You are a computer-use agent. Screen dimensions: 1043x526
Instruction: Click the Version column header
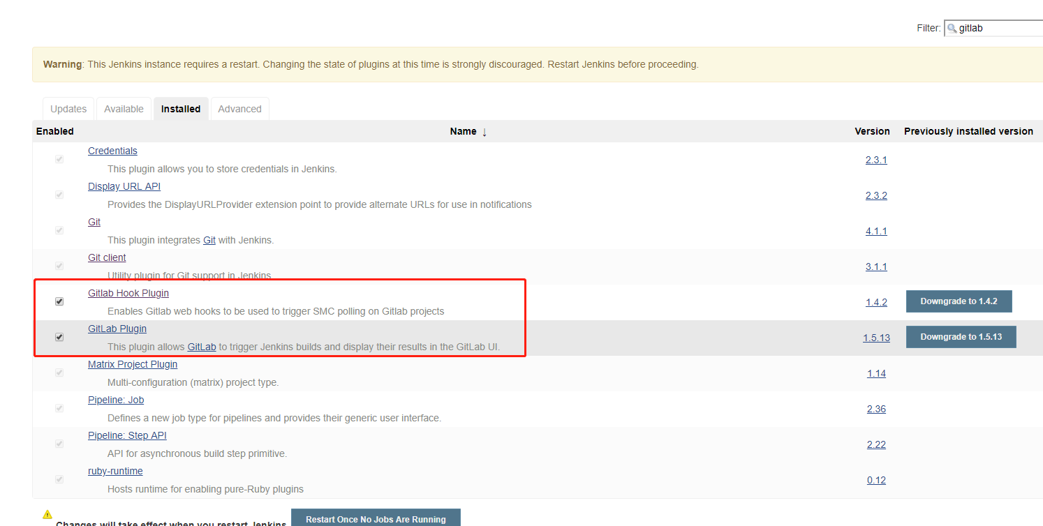click(x=872, y=131)
